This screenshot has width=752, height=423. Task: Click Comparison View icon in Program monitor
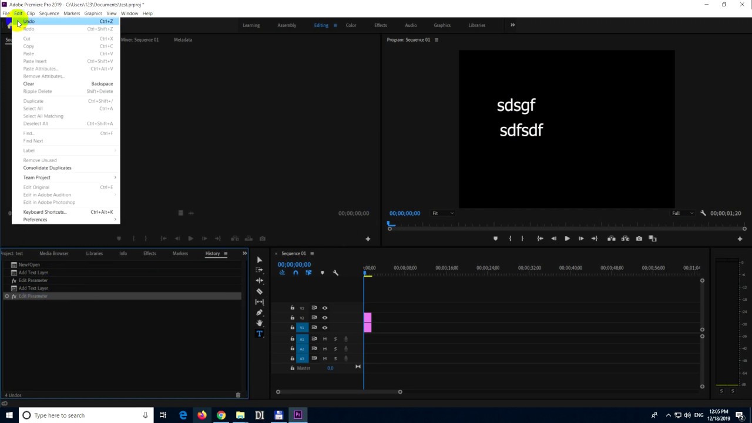point(653,239)
